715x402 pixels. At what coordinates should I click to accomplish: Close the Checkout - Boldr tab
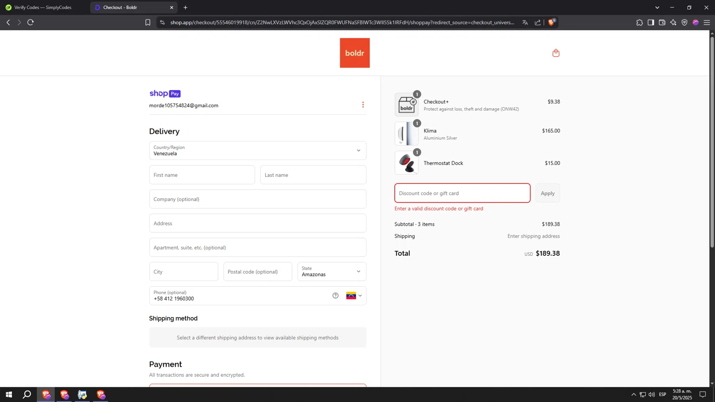pos(172,8)
